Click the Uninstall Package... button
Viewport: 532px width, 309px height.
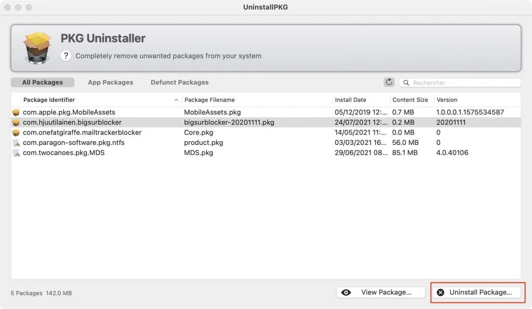[476, 292]
